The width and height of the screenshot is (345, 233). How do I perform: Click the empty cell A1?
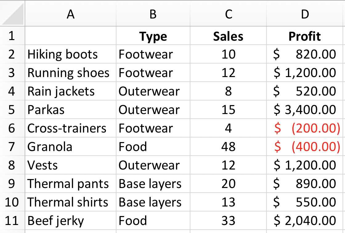pos(71,36)
